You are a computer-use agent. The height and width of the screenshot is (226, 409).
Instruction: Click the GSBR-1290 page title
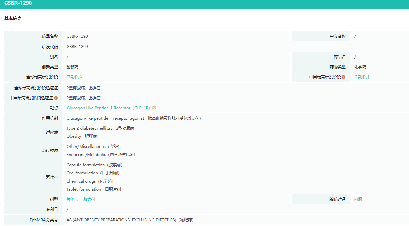pos(18,3)
